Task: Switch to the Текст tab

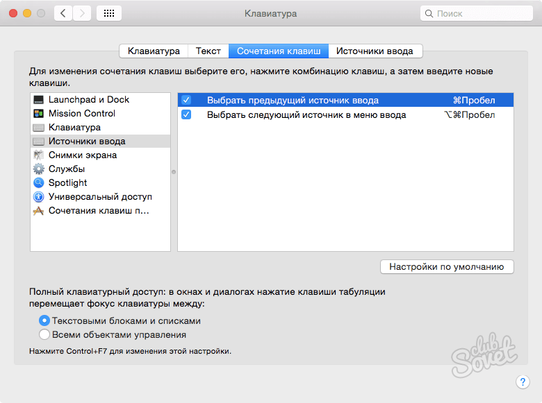Action: coord(208,51)
